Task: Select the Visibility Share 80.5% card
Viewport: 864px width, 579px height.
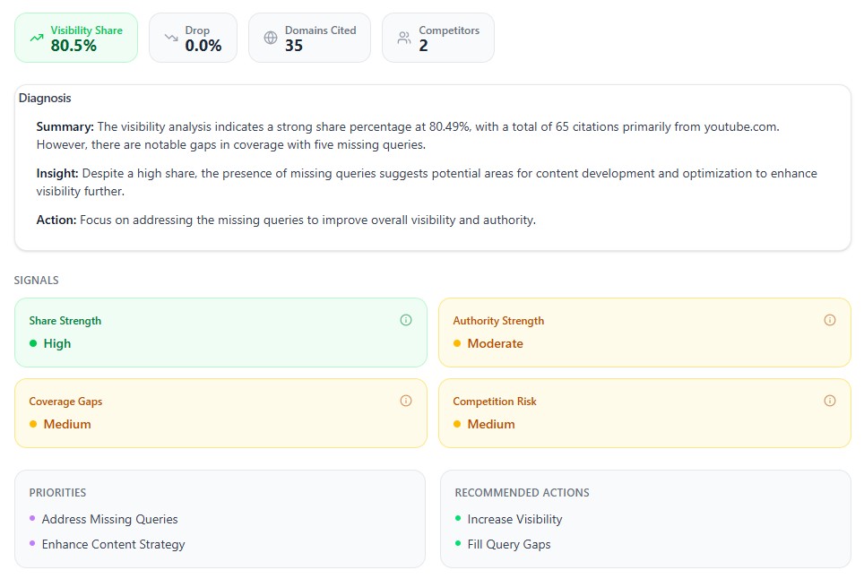Action: coord(76,38)
